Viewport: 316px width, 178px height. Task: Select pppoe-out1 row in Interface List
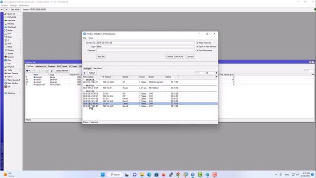53,85
